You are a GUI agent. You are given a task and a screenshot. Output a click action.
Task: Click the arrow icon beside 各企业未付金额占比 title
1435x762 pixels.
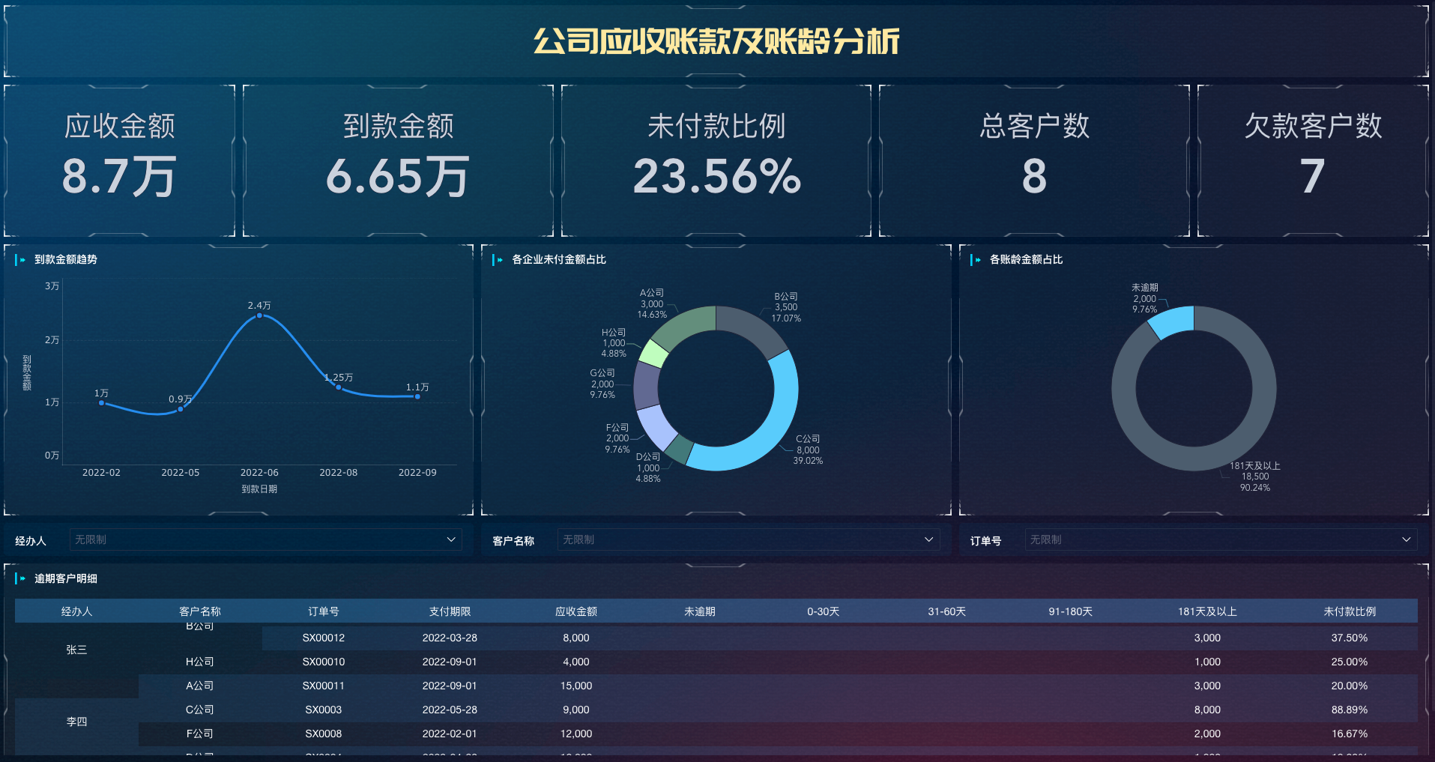(498, 260)
